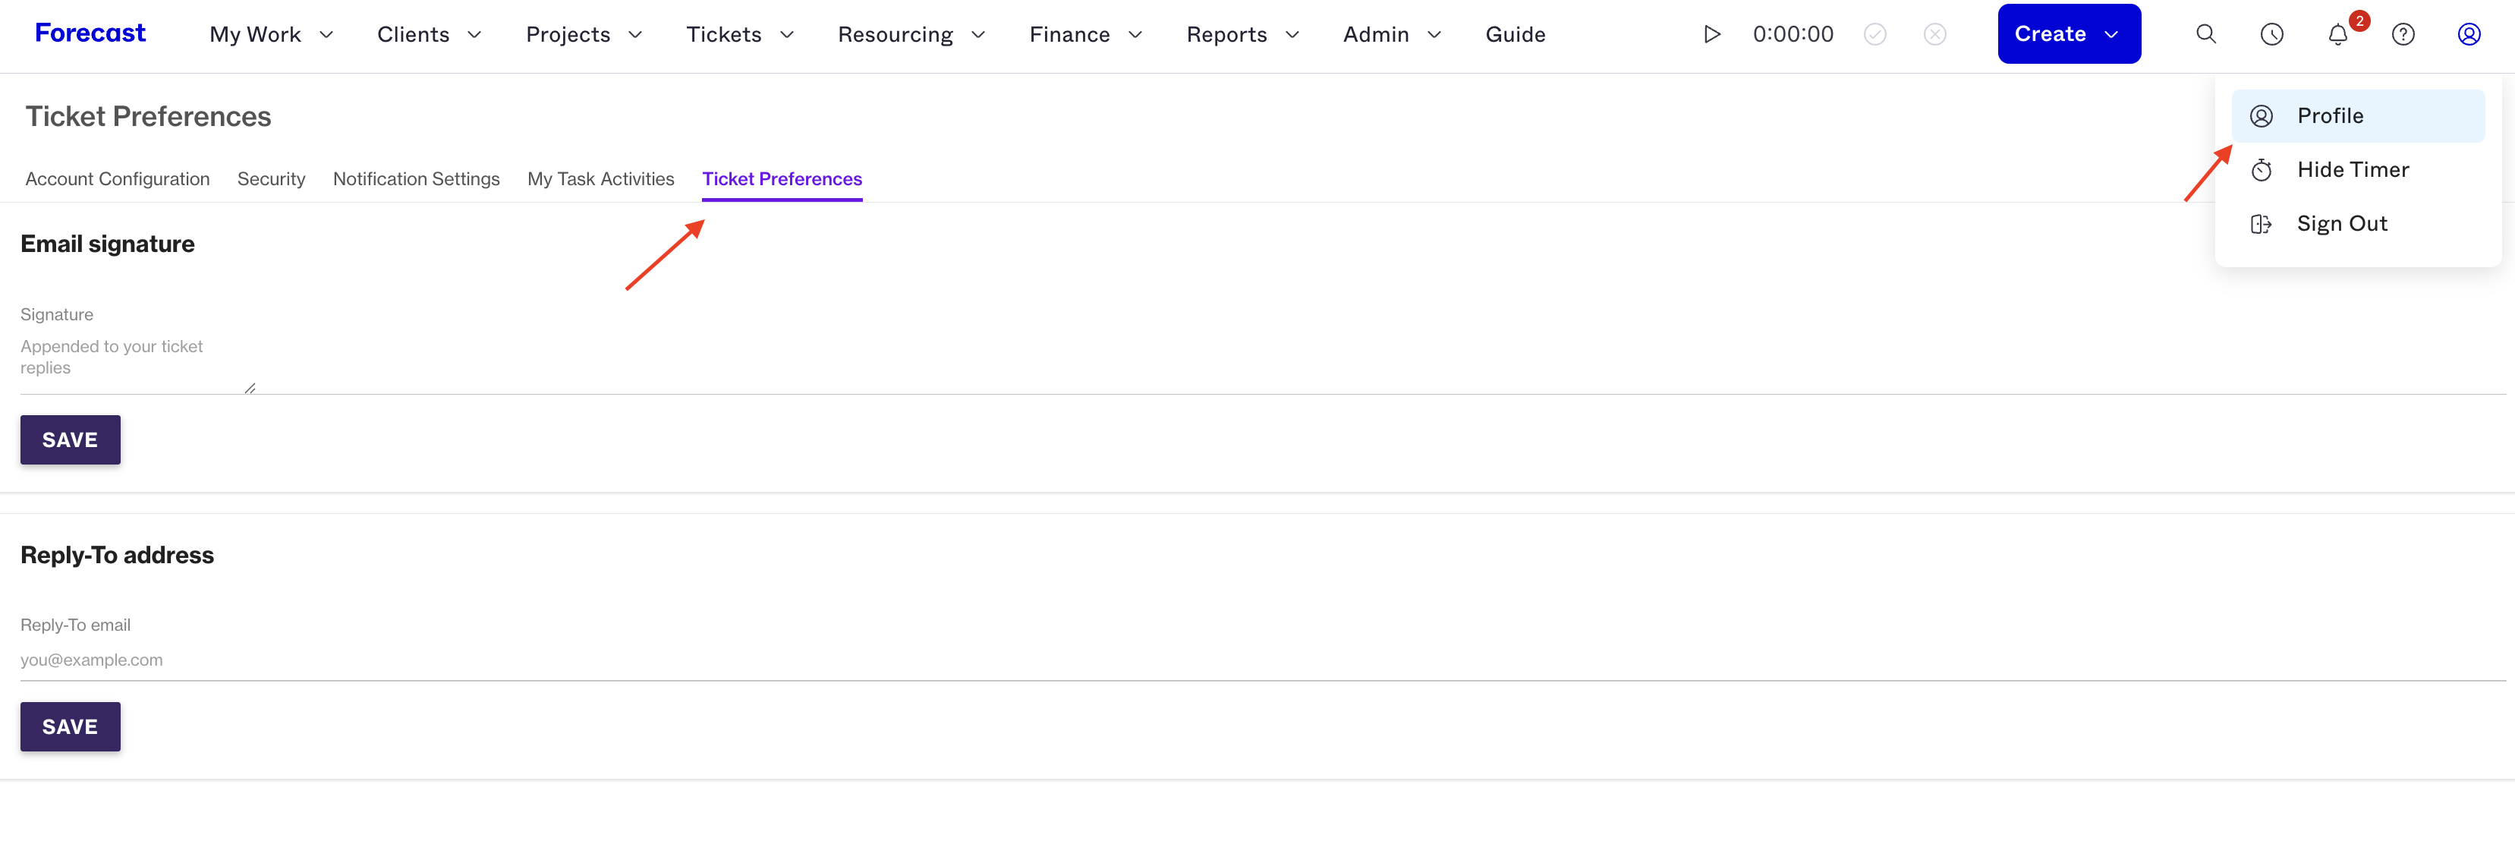Click the Signature textarea resize handle
2515x841 pixels.
point(250,388)
